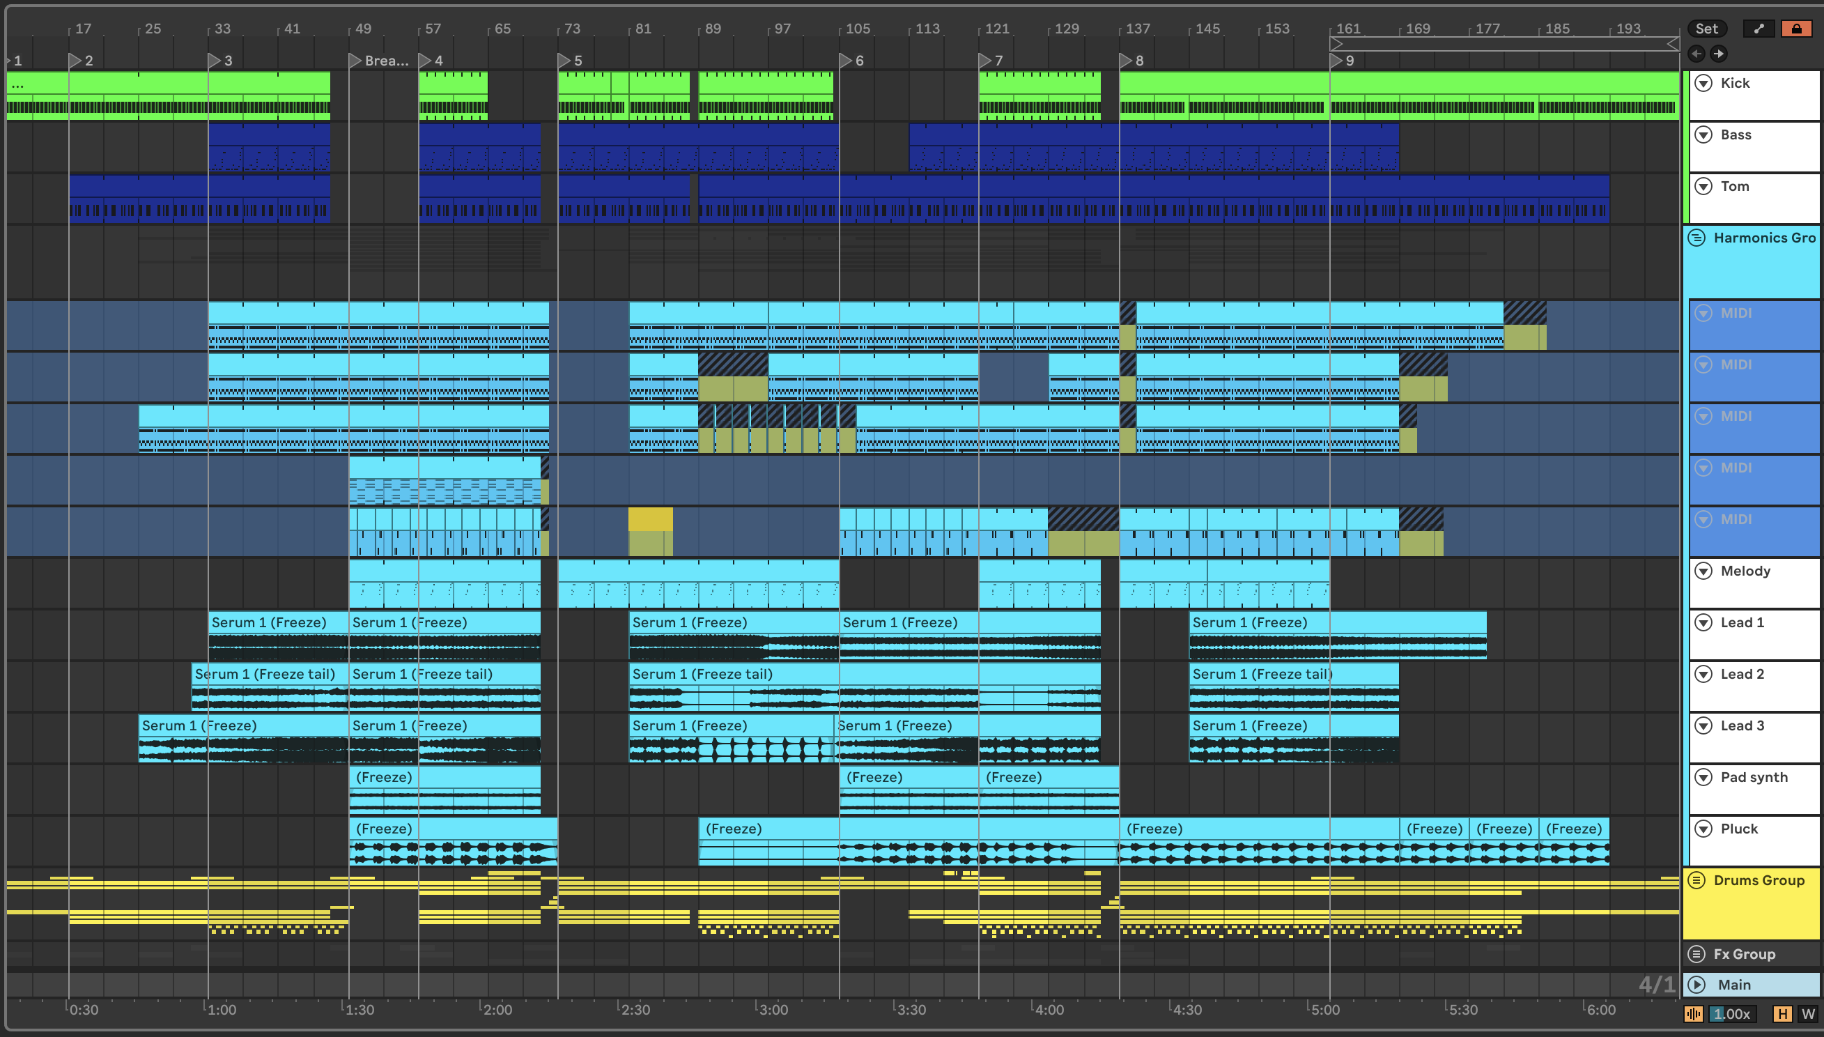1824x1037 pixels.
Task: Toggle the waveform view orange button
Action: pos(1694,1013)
